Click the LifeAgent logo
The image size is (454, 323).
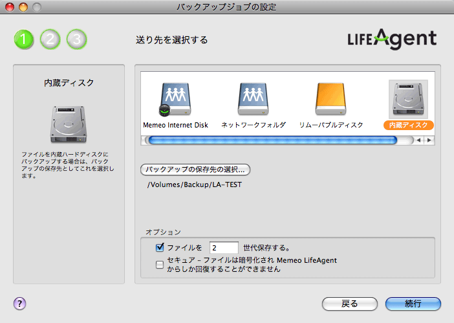[392, 39]
